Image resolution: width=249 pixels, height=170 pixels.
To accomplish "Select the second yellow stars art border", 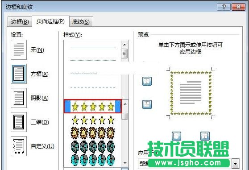I will (x=93, y=120).
